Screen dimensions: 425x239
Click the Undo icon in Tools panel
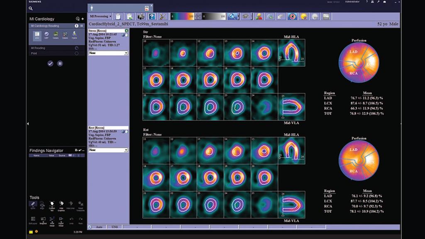(71, 219)
